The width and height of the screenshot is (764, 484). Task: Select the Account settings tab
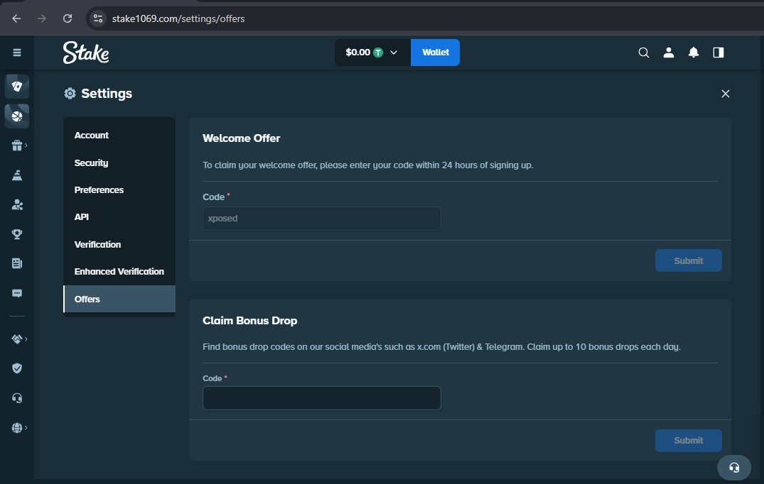point(119,136)
